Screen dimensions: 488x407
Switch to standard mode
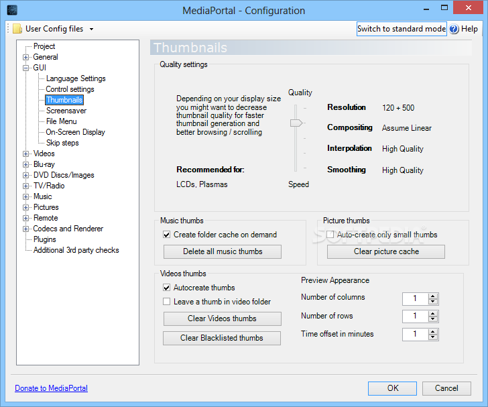click(x=402, y=29)
